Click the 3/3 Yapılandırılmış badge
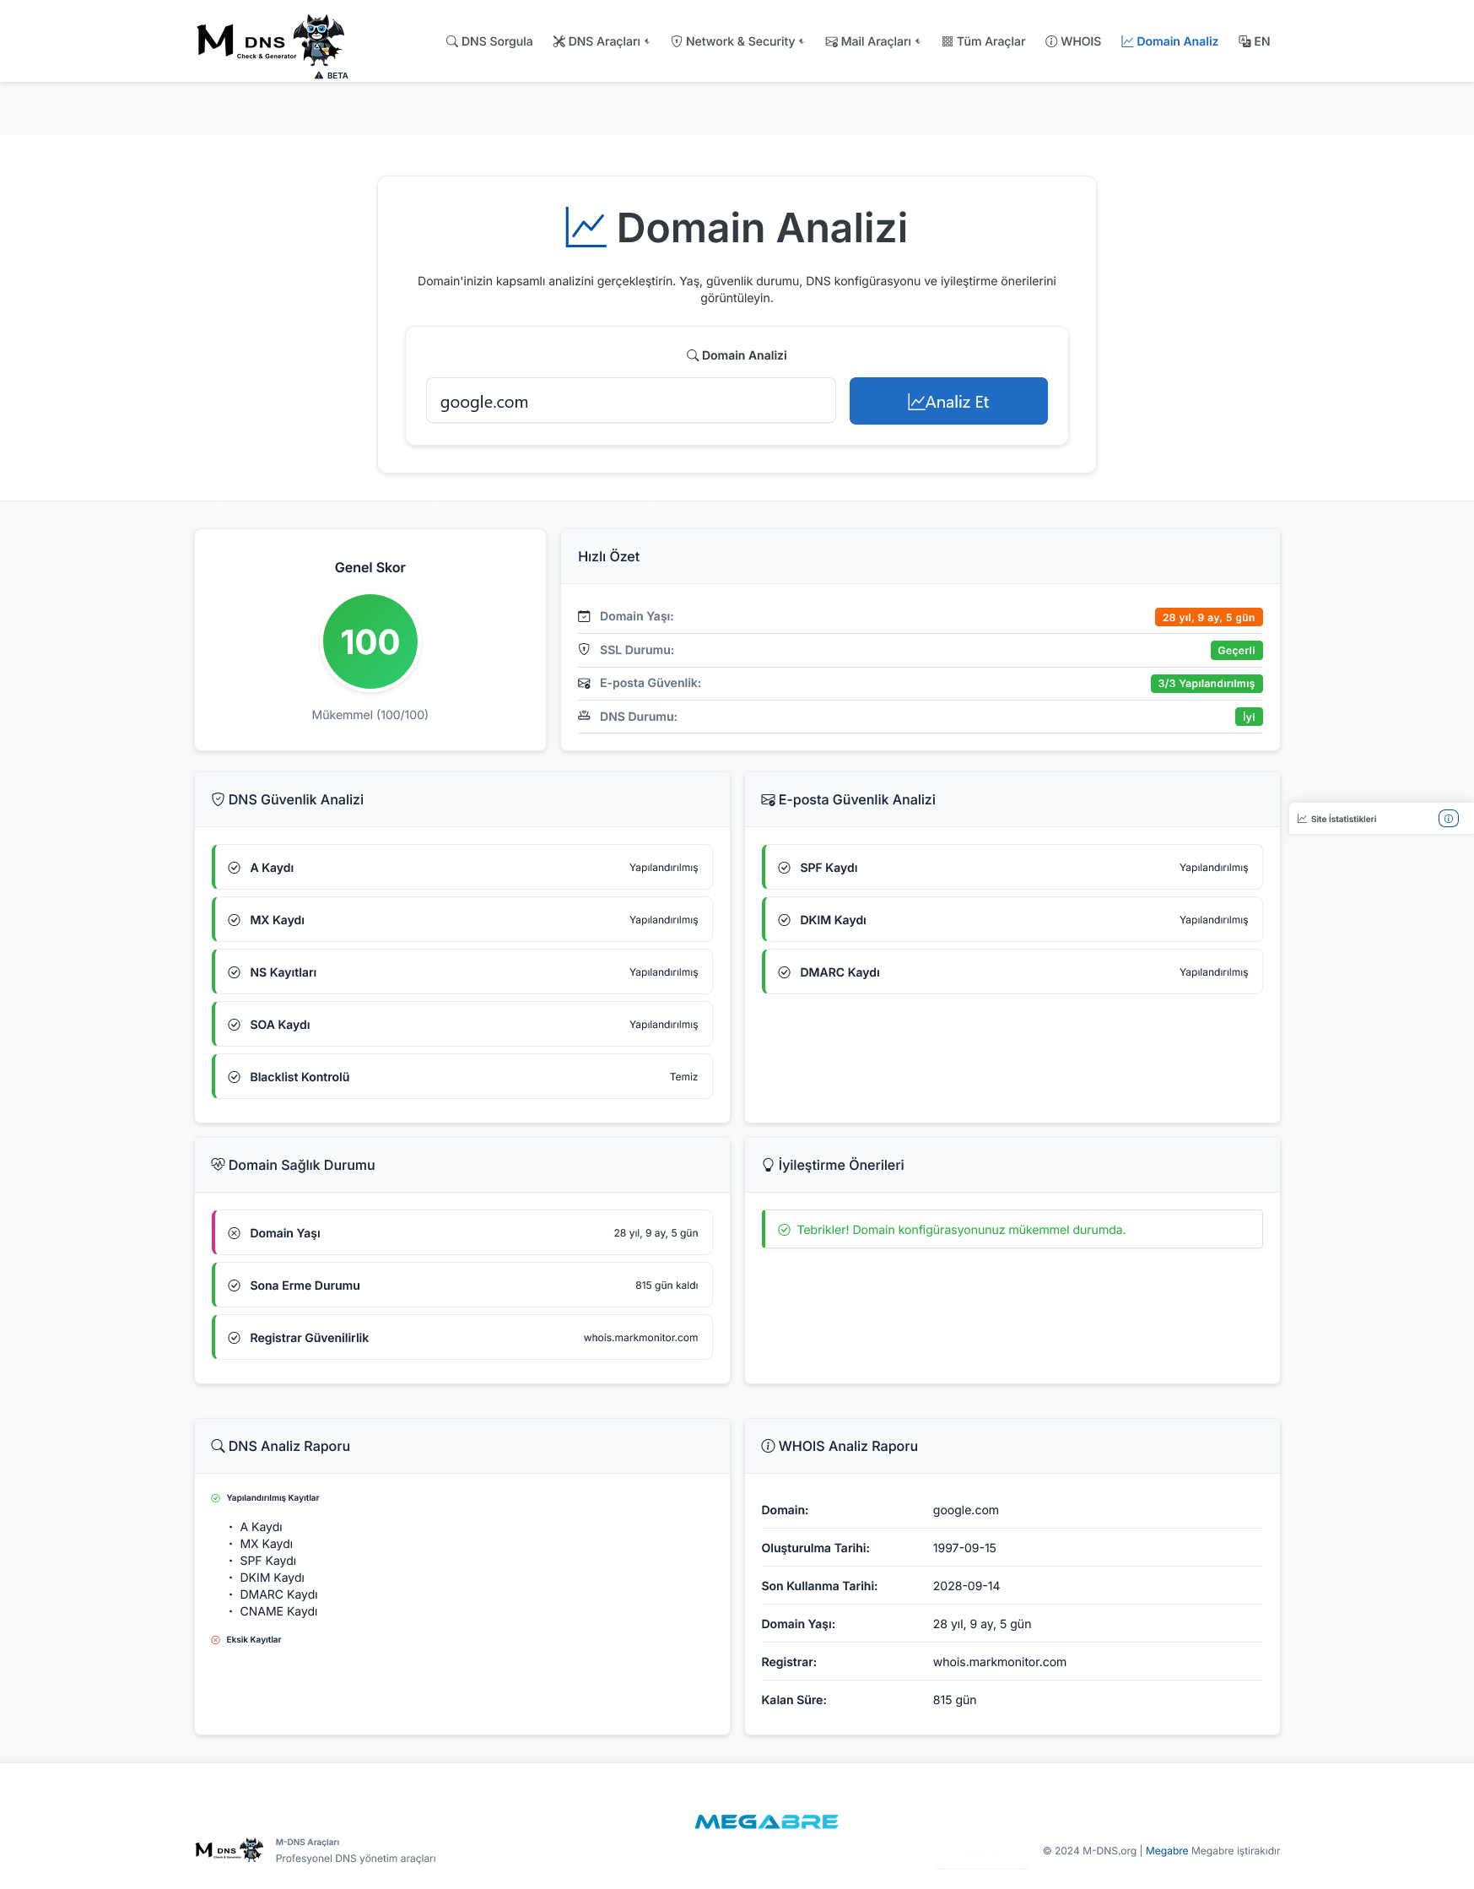Screen dimensions: 1474x1889 coord(1206,684)
